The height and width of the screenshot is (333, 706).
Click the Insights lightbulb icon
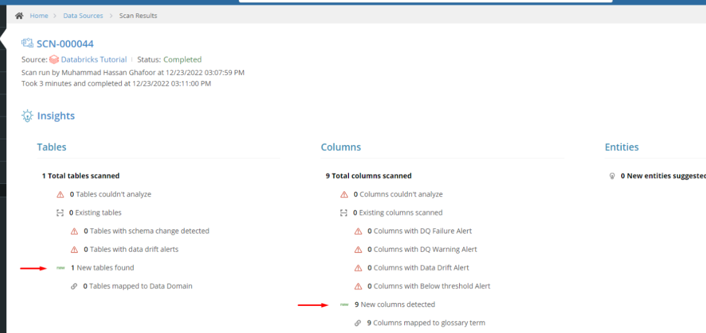pyautogui.click(x=27, y=116)
